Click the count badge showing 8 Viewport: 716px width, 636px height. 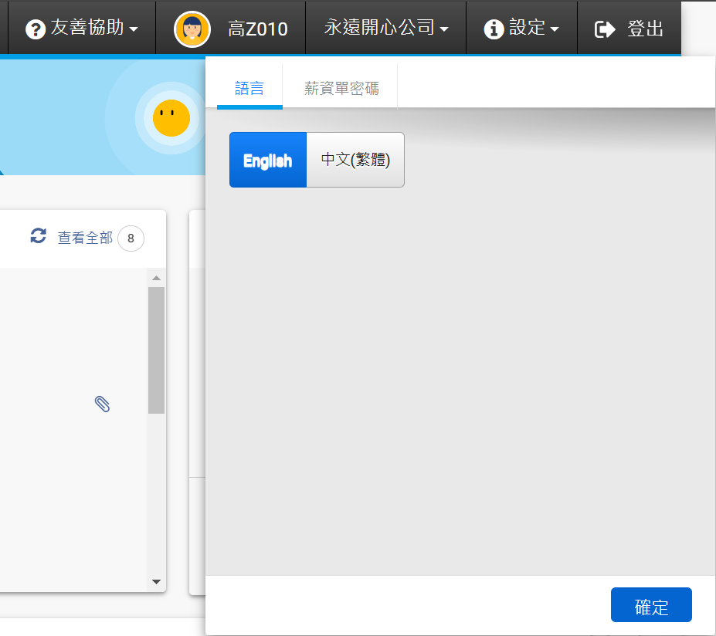click(131, 238)
